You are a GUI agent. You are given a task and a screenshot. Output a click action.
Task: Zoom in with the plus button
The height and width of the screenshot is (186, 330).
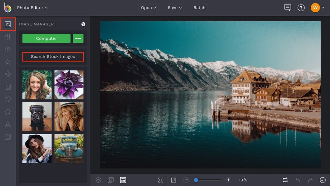tap(228, 180)
